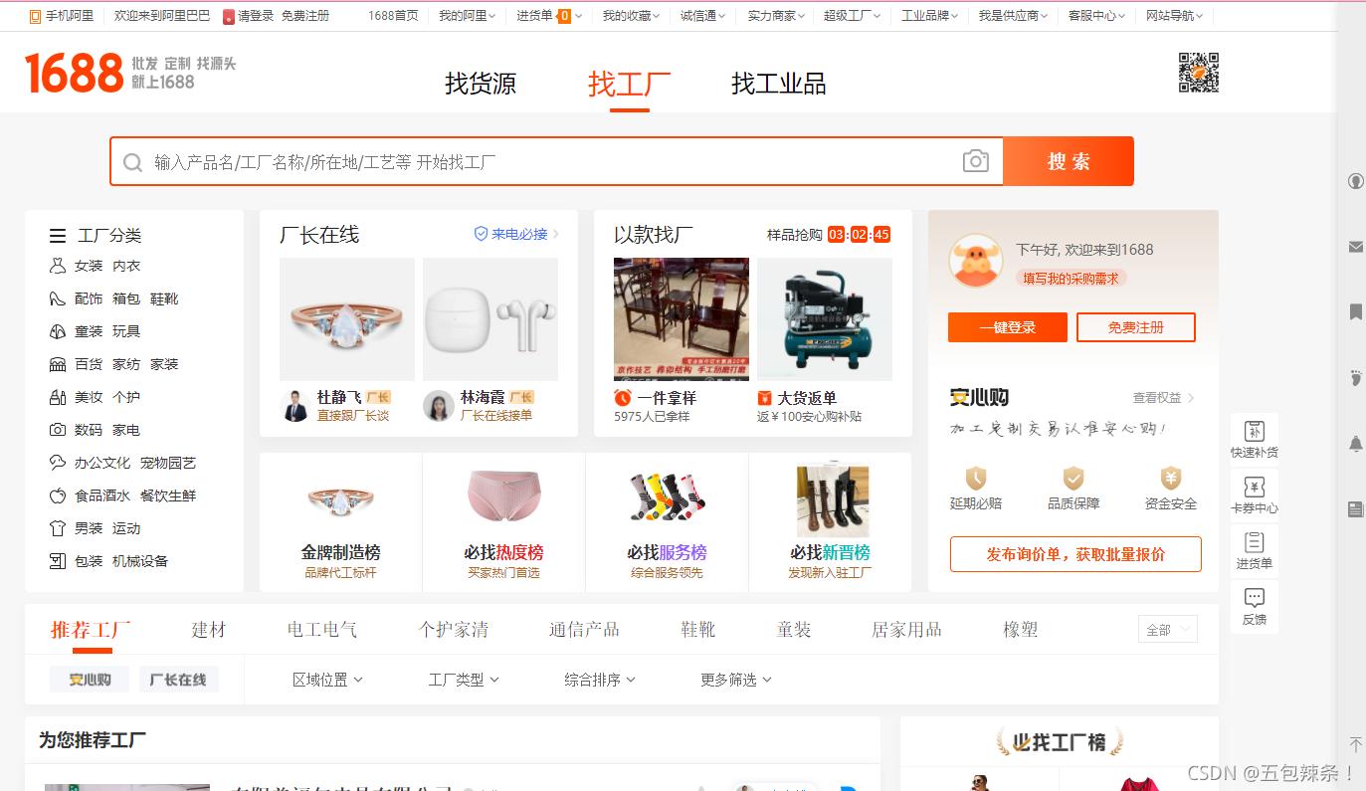Viewport: 1366px width, 791px height.
Task: Scan the QR code image top right
Action: [1199, 72]
